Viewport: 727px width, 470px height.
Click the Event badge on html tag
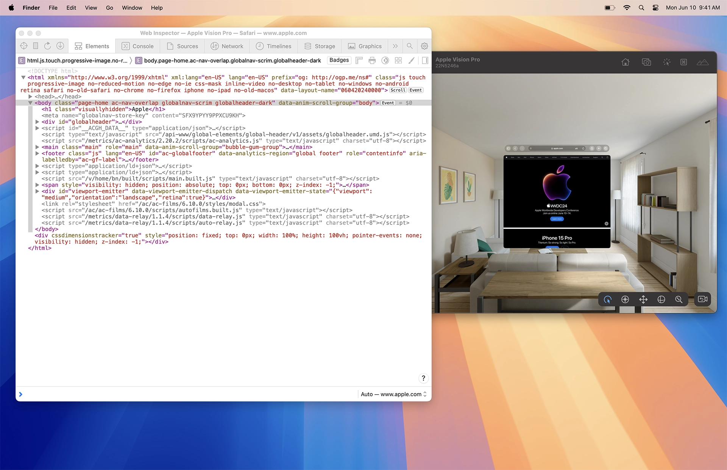tap(415, 90)
